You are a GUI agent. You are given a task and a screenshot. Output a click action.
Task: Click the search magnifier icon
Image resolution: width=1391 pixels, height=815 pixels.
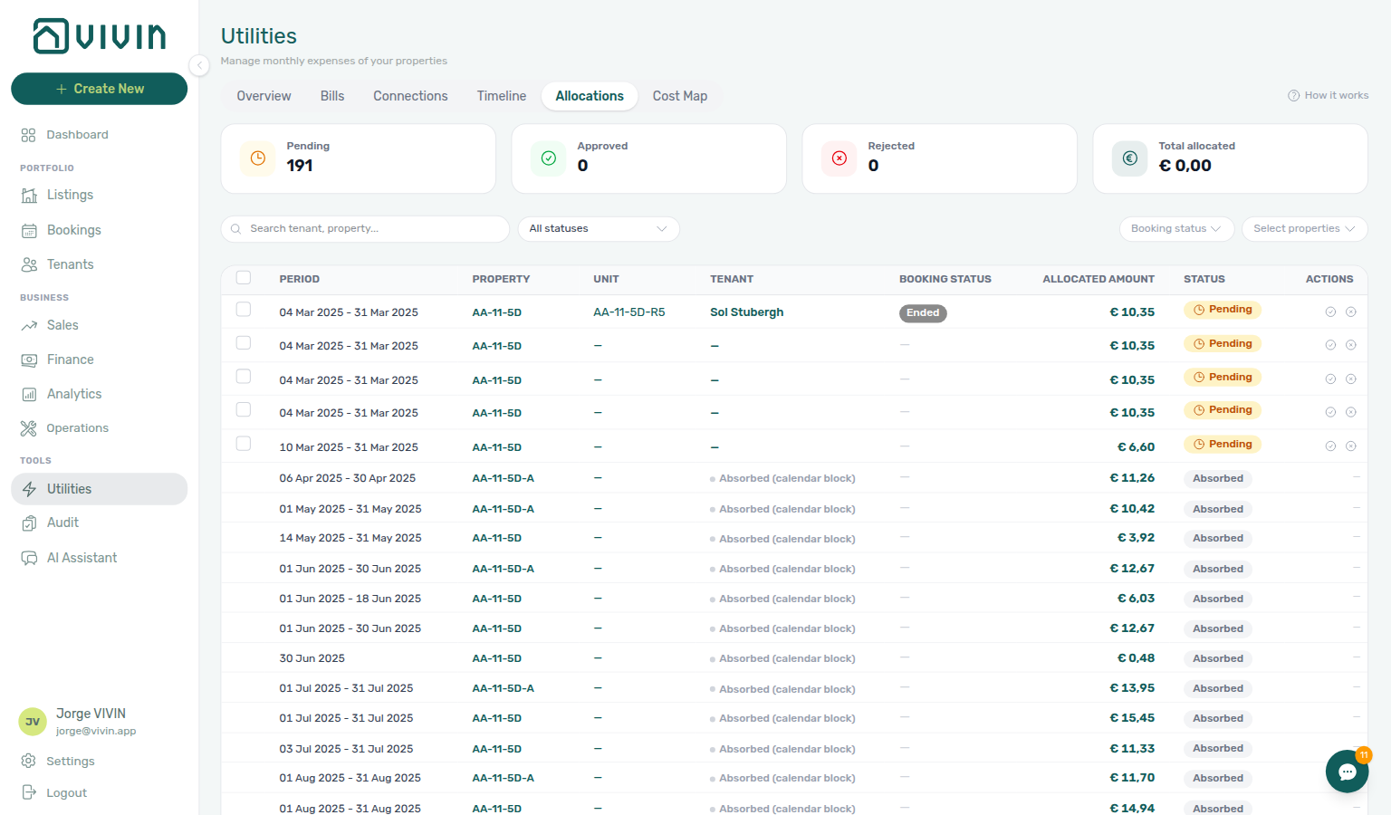pyautogui.click(x=235, y=229)
